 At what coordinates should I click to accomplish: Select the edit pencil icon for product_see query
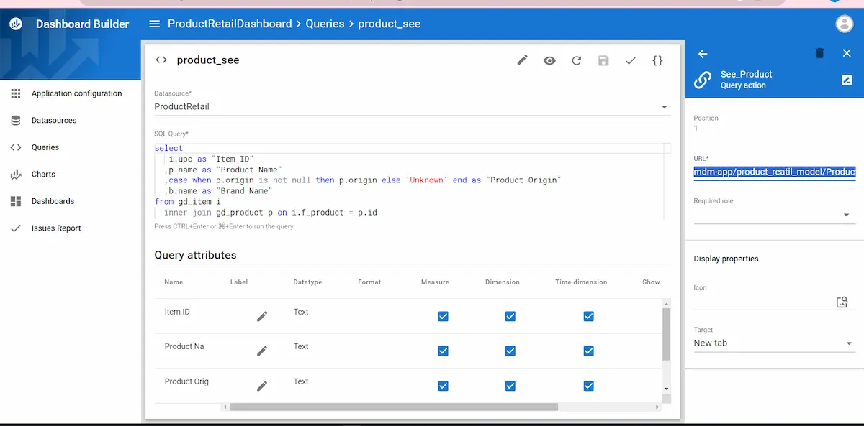(522, 60)
